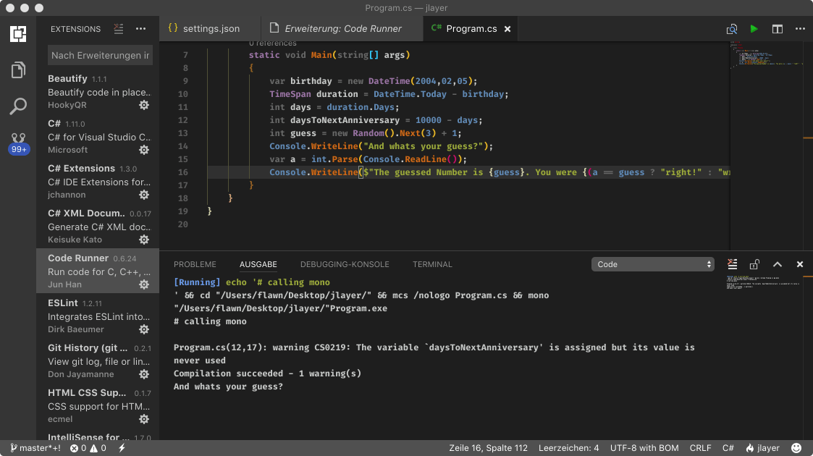Select Beautify extension in list
813x456 pixels.
pyautogui.click(x=98, y=91)
